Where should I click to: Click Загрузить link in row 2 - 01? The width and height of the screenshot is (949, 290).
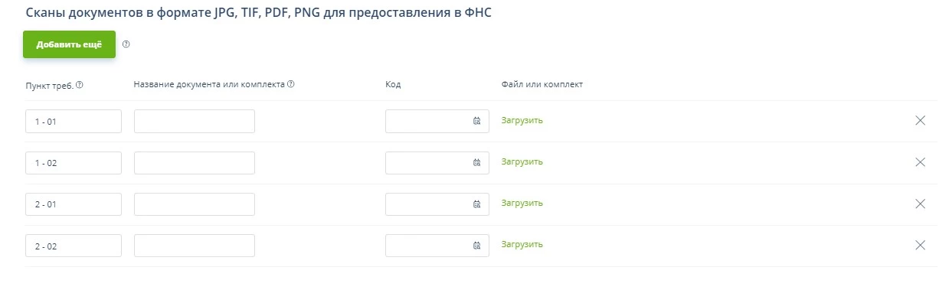click(x=522, y=203)
